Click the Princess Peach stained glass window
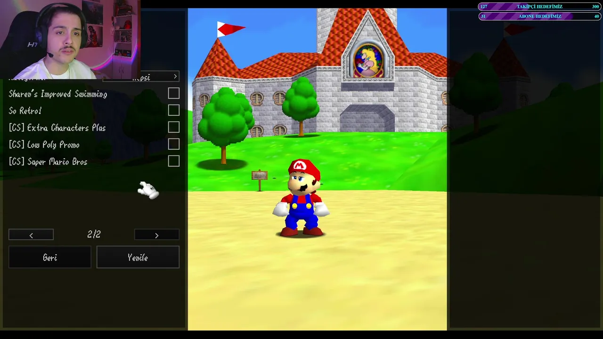This screenshot has width=603, height=339. pos(368,61)
